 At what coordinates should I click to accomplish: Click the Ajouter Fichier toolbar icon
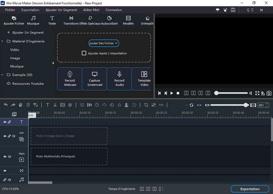[x=14, y=20]
